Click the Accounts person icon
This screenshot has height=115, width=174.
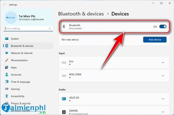[x=7, y=74]
